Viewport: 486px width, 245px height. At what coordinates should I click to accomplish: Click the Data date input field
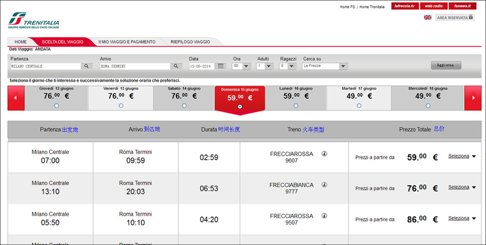click(x=202, y=66)
